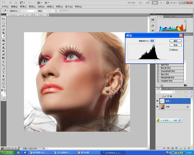Uncheck the 预览 preview checkbox
194x155 pixels.
pyautogui.click(x=170, y=50)
